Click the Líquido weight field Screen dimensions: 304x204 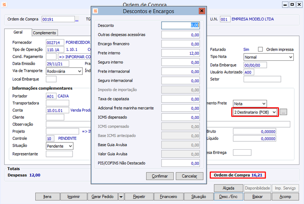coord(254,139)
